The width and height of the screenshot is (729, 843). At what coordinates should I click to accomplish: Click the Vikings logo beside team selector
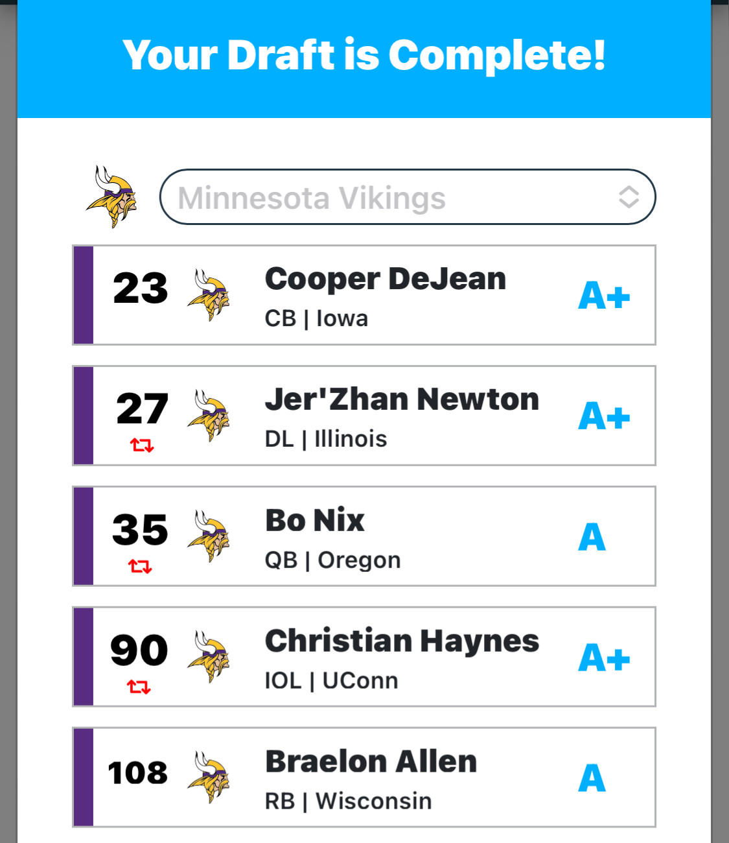111,196
